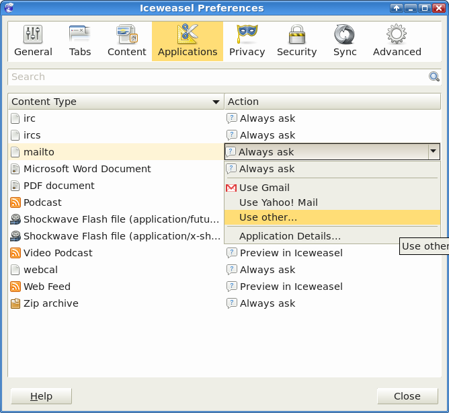Select the irc content type row
The width and height of the screenshot is (449, 413).
[x=116, y=118]
